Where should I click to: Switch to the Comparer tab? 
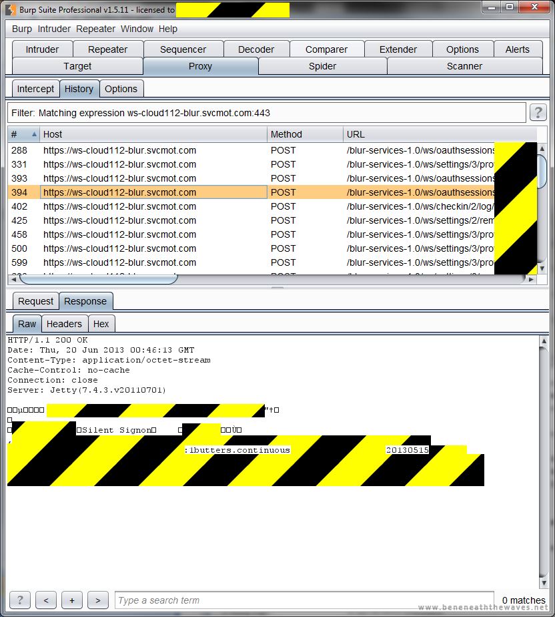[x=326, y=49]
